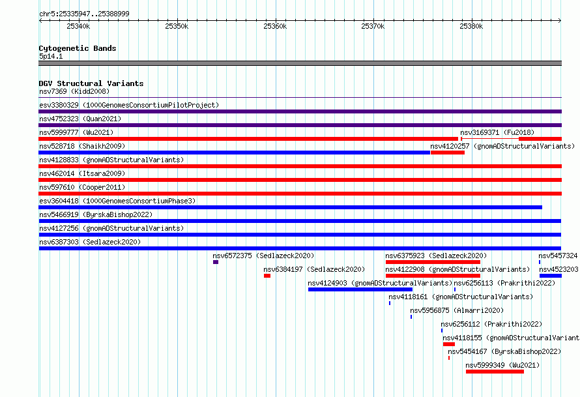Select the nsv3169371 right red segment

[540, 139]
